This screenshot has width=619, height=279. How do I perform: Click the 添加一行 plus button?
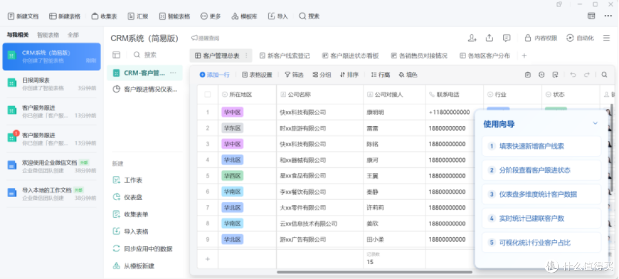click(202, 74)
